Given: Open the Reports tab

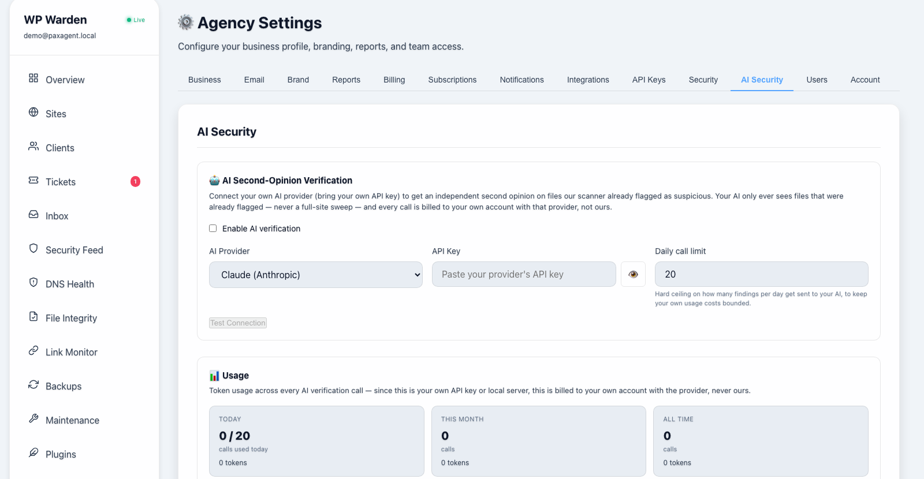Looking at the screenshot, I should pos(346,80).
